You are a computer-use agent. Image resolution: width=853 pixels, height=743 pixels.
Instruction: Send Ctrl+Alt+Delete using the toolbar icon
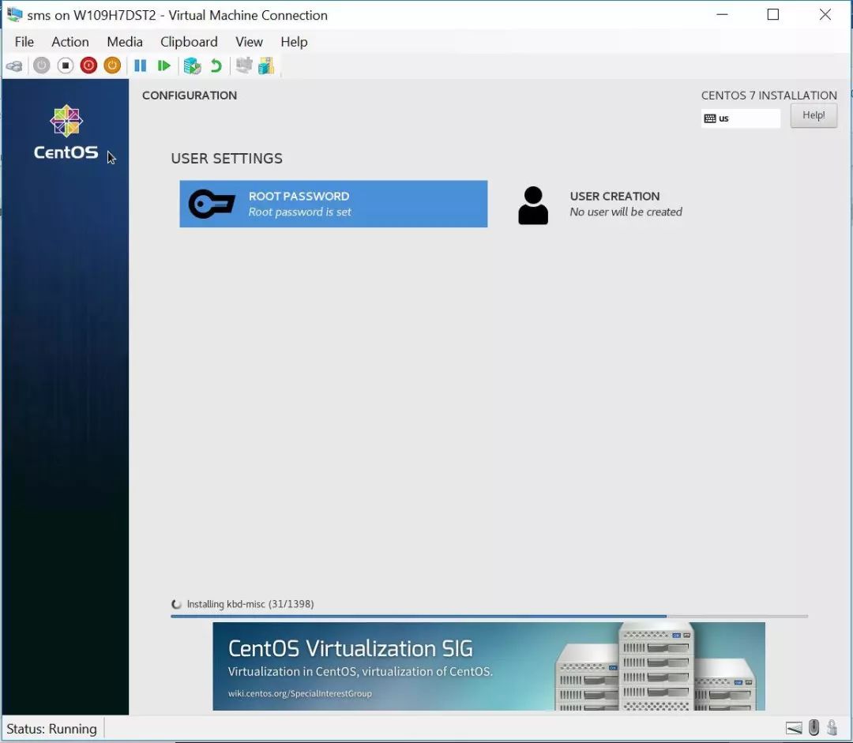[14, 66]
